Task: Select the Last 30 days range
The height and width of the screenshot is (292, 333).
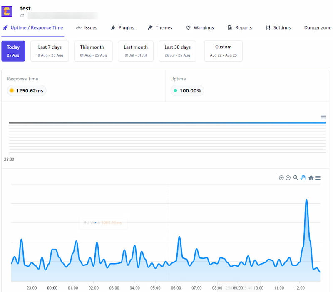Action: [x=178, y=51]
